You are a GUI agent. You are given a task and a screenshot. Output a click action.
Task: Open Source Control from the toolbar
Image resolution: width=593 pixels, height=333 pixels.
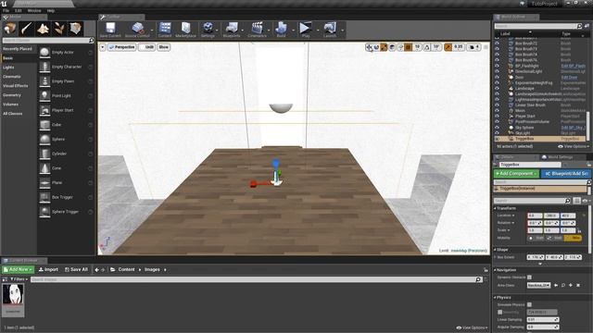pyautogui.click(x=137, y=30)
